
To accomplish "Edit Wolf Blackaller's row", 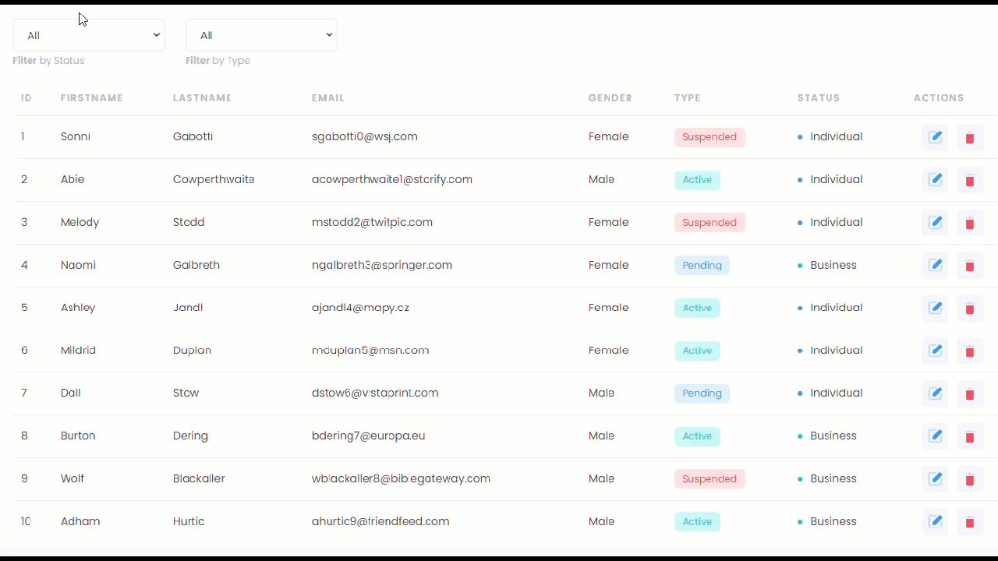I will tap(935, 479).
